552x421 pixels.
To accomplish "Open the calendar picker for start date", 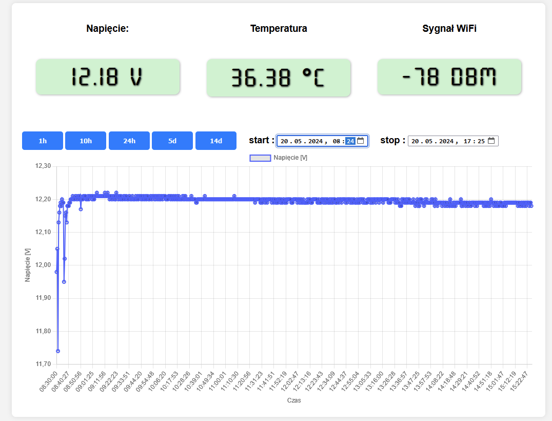I will 360,140.
